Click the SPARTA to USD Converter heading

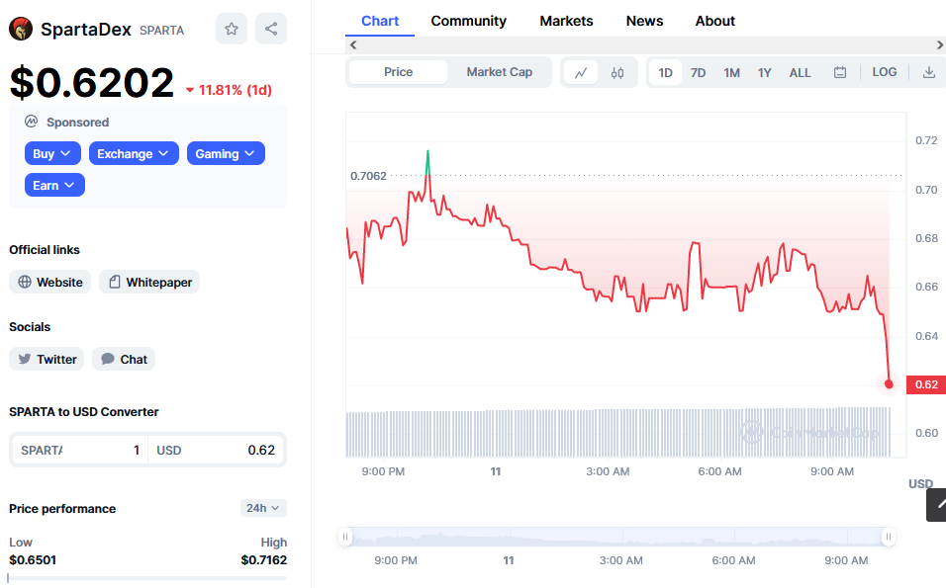84,411
